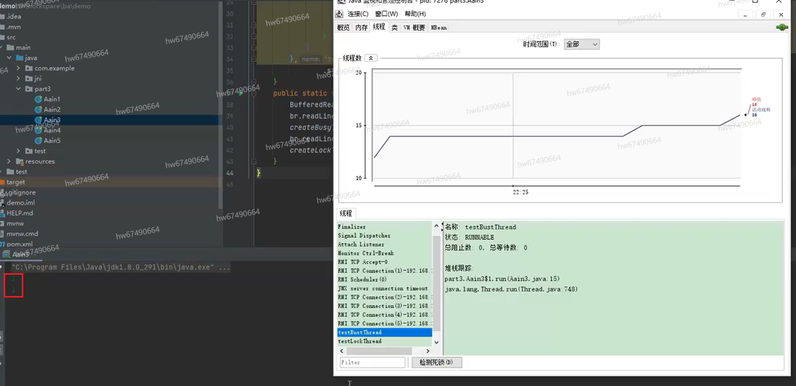Click the Aain2 class icon
The image size is (796, 386).
click(38, 110)
